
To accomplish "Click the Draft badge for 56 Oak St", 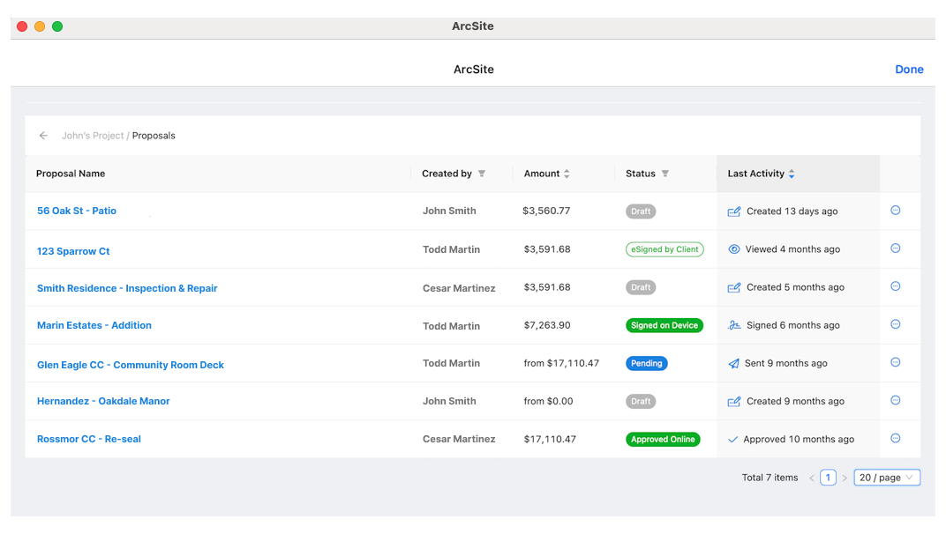I will pos(641,211).
